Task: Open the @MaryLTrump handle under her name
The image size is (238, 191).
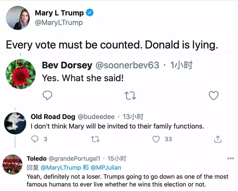Action: point(59,23)
